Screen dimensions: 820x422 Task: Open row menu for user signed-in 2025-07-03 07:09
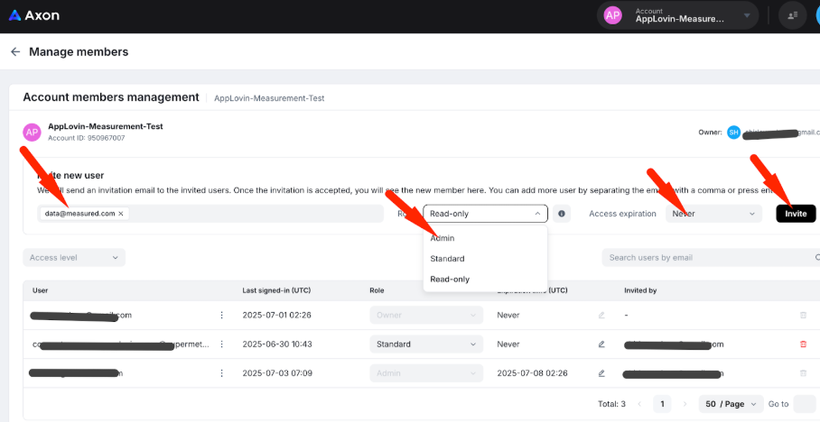click(222, 373)
